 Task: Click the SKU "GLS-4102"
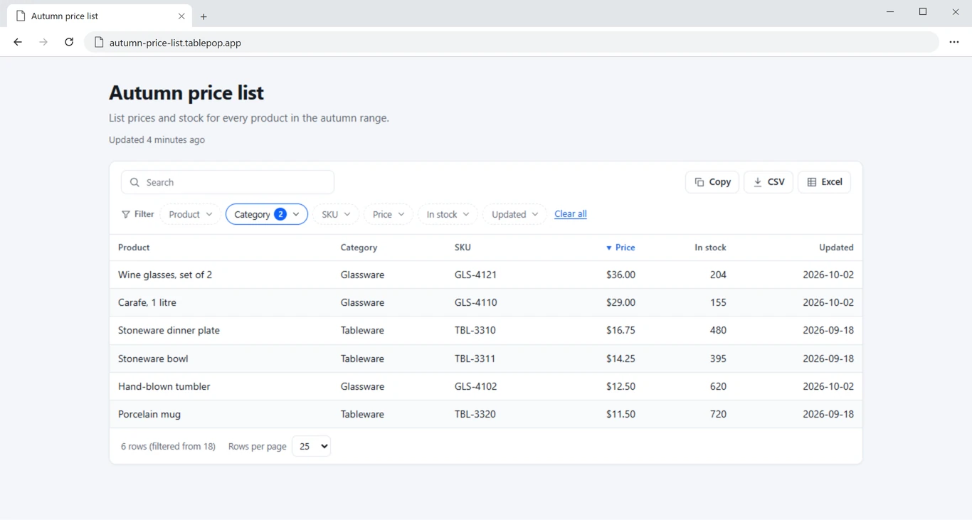coord(475,386)
